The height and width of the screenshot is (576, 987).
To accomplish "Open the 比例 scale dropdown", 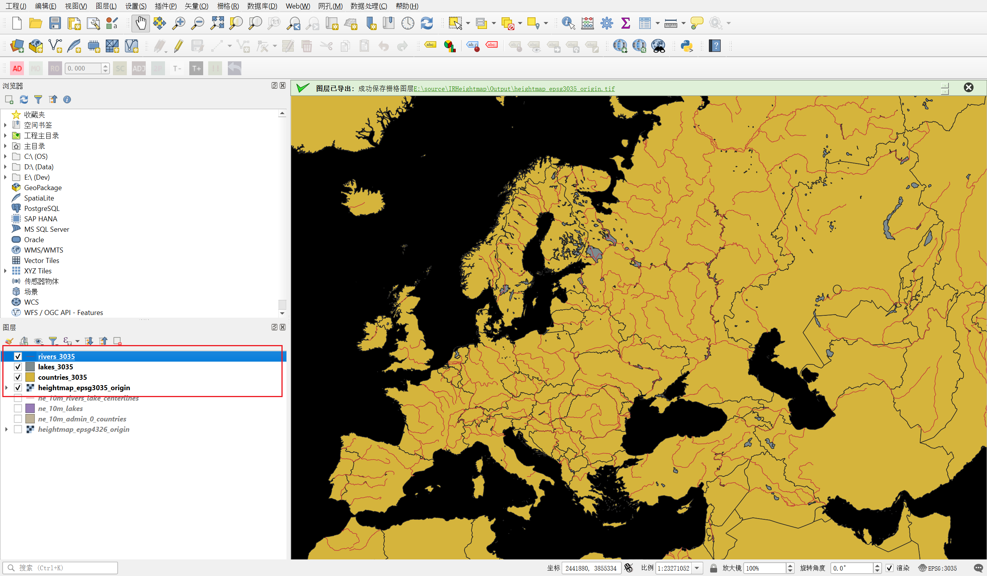I will pyautogui.click(x=697, y=568).
